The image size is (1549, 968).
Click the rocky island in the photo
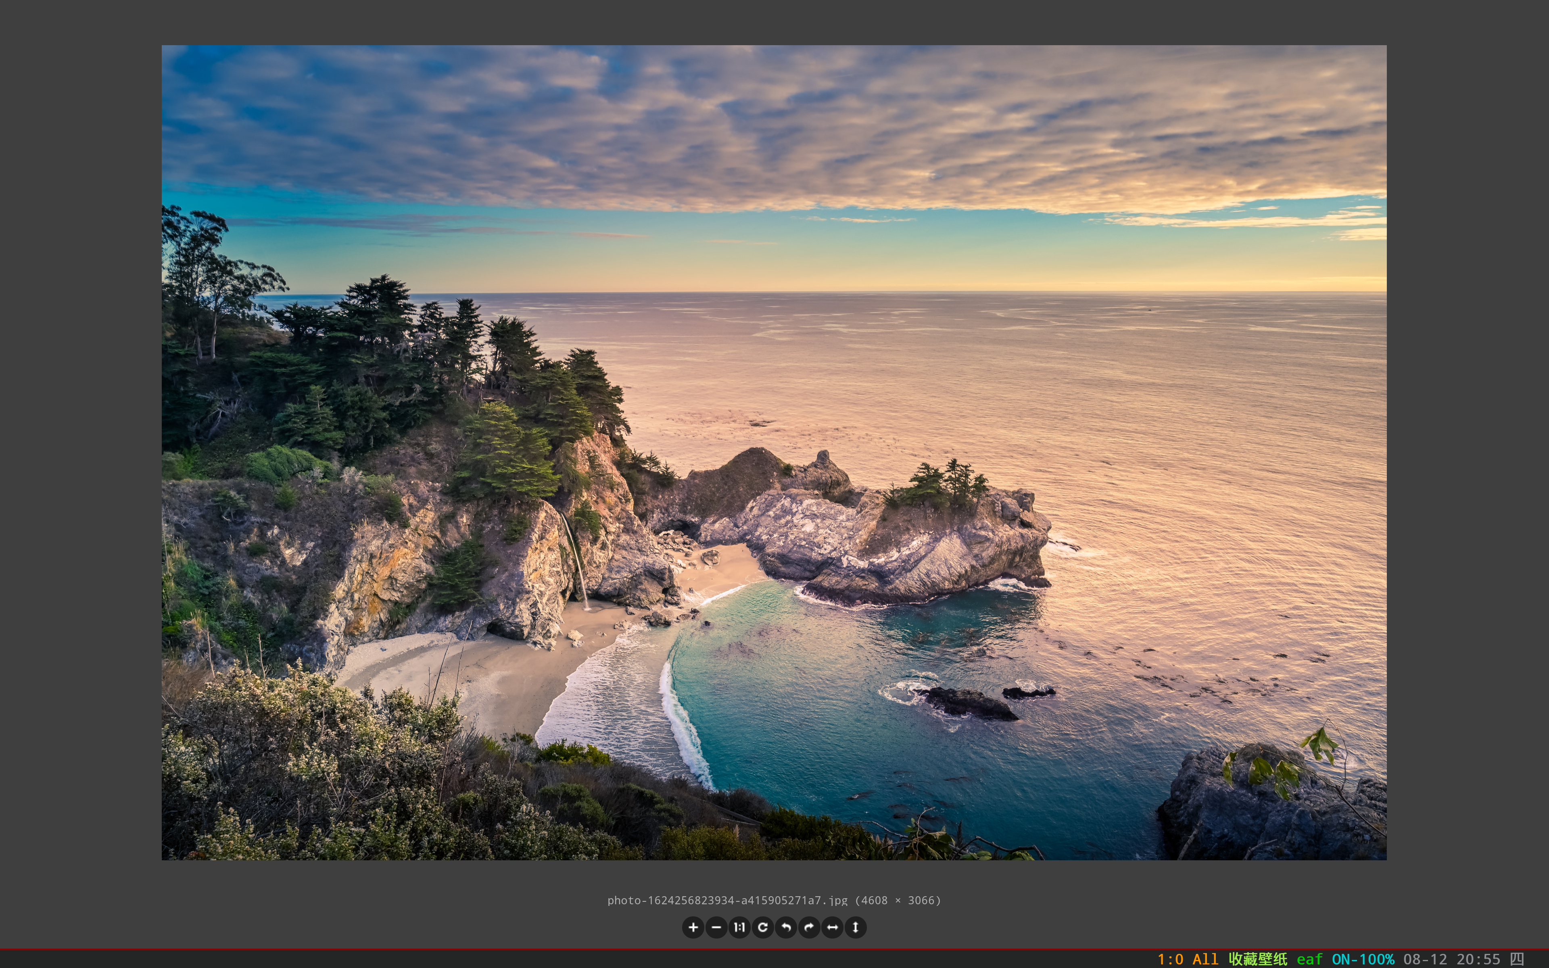[x=896, y=538]
